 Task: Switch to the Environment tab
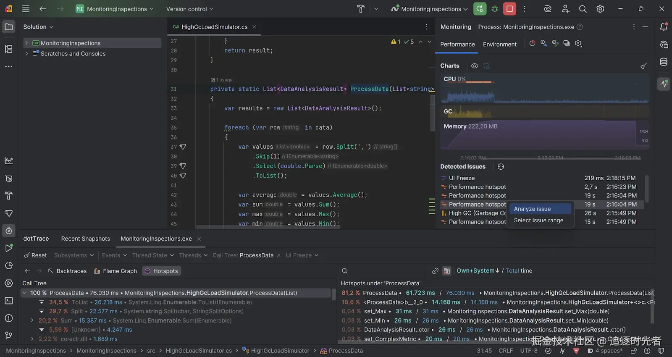click(499, 45)
